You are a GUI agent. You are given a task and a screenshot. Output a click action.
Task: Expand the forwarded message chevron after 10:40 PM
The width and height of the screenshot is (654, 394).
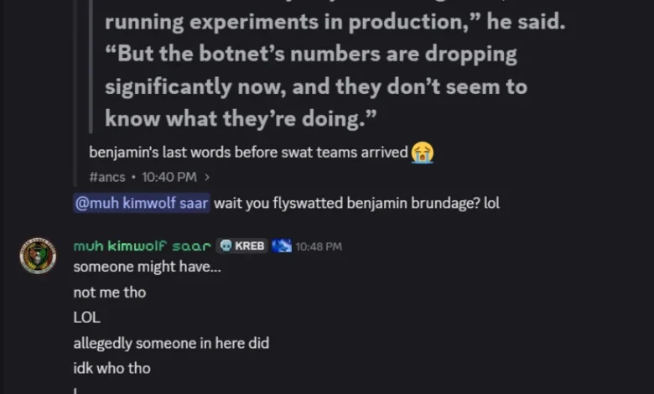click(x=207, y=177)
